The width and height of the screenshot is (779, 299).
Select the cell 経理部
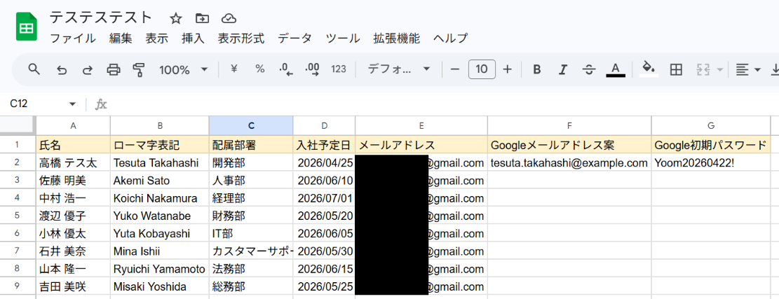[251, 198]
